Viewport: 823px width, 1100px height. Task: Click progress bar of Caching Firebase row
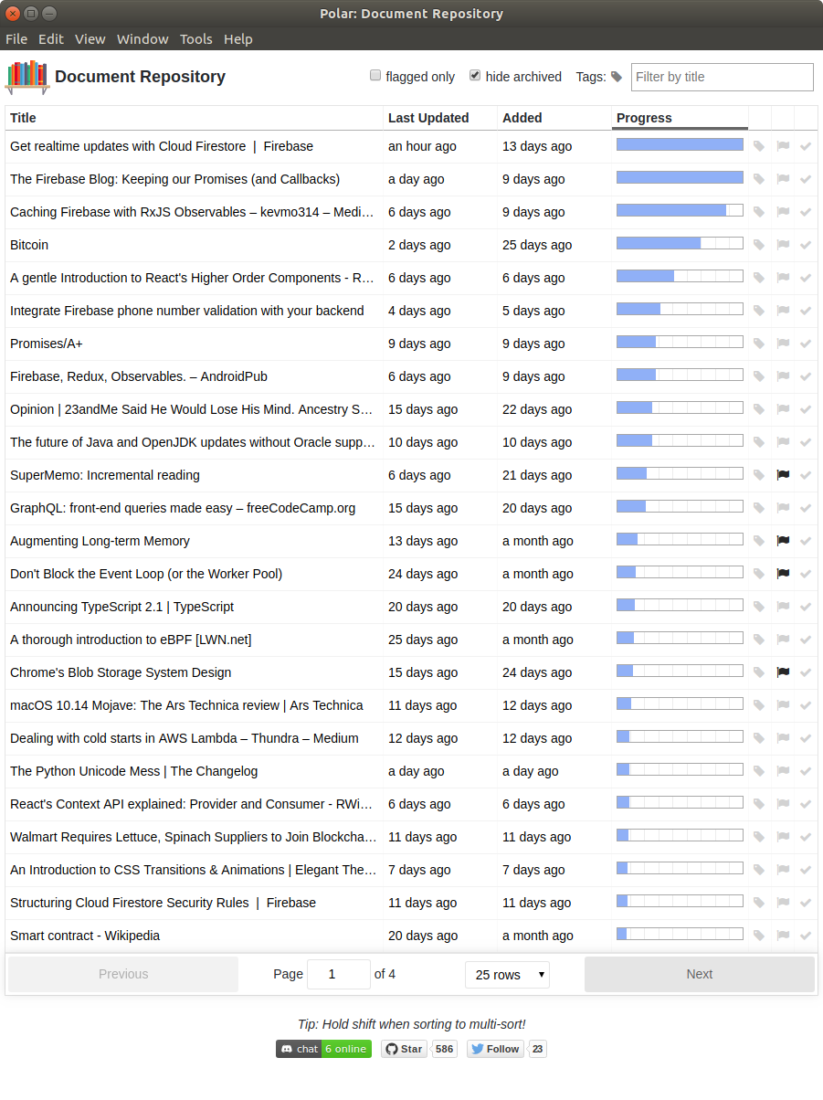pyautogui.click(x=680, y=211)
